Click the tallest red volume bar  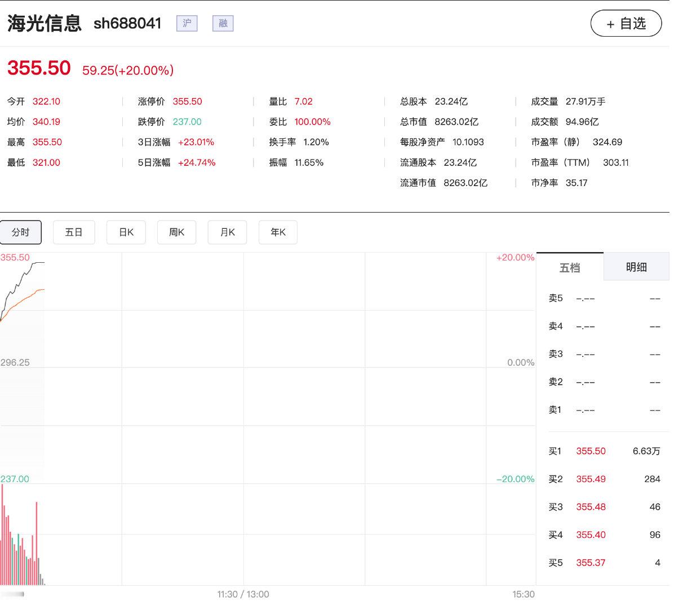click(2, 535)
